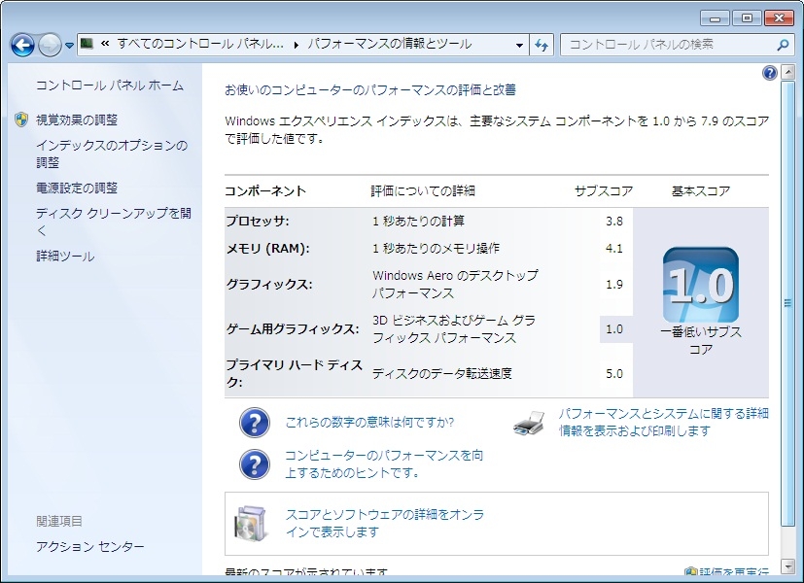Image resolution: width=804 pixels, height=583 pixels.
Task: Click into コントロール パネルの検索 search field
Action: (671, 45)
